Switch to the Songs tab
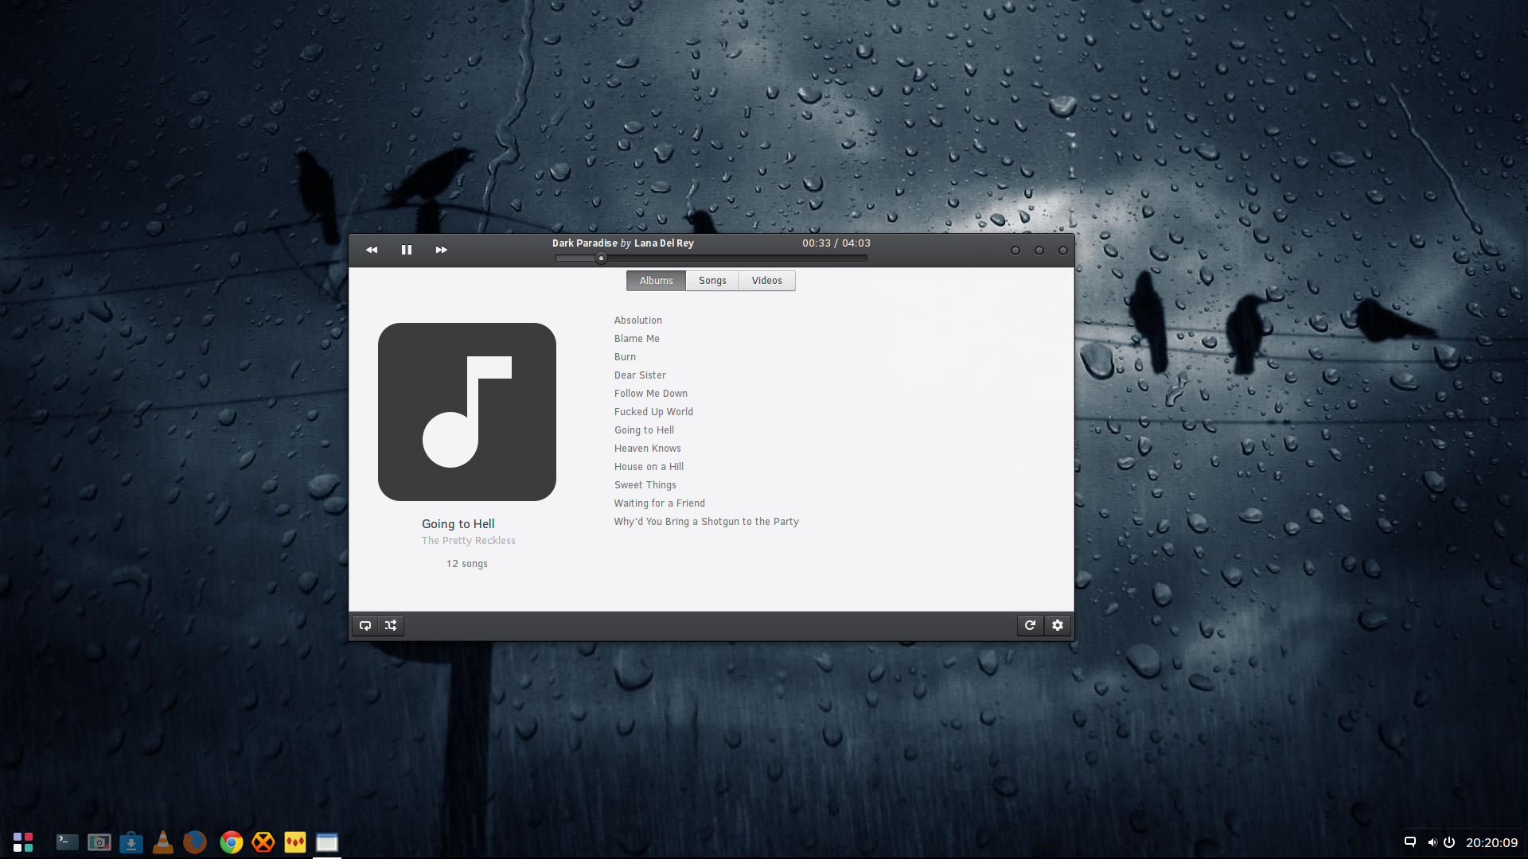The width and height of the screenshot is (1528, 859). (x=712, y=281)
